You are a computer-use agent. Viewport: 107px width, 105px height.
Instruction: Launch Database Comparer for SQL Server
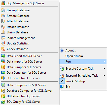29,91
